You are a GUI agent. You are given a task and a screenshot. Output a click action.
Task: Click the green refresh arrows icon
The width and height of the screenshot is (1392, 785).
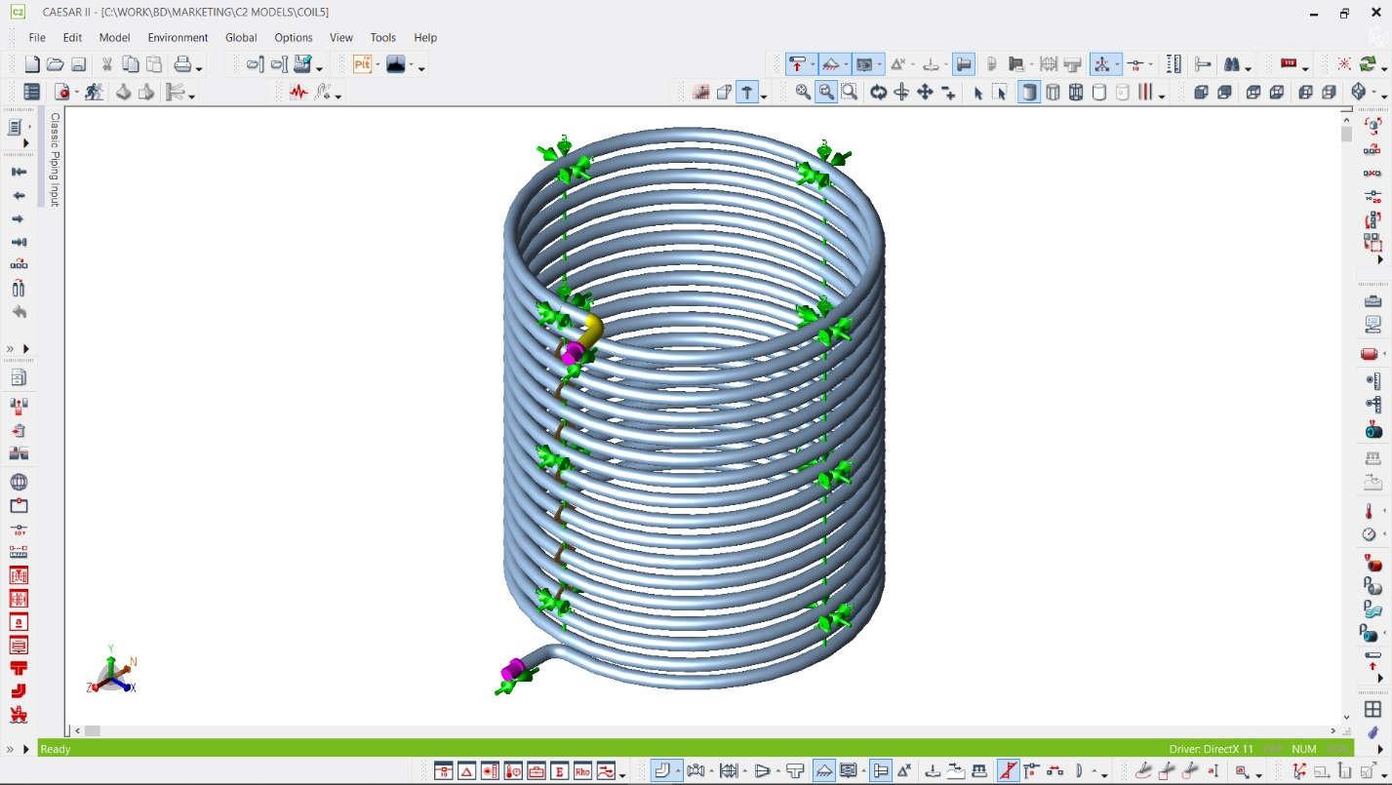[1369, 64]
